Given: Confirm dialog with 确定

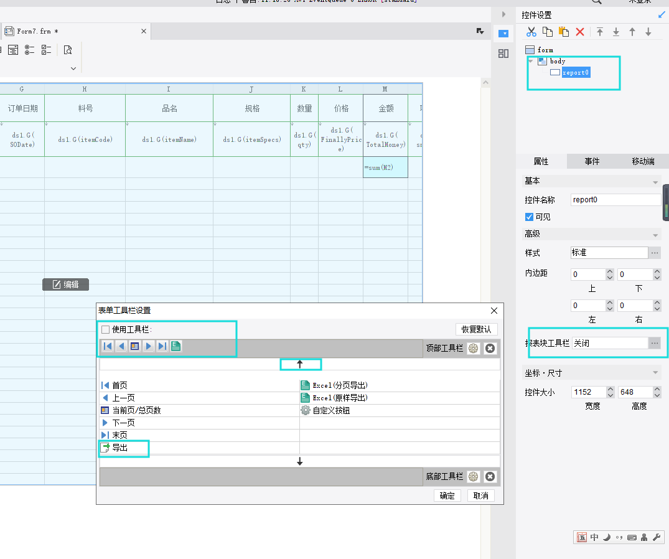Looking at the screenshot, I should point(447,496).
